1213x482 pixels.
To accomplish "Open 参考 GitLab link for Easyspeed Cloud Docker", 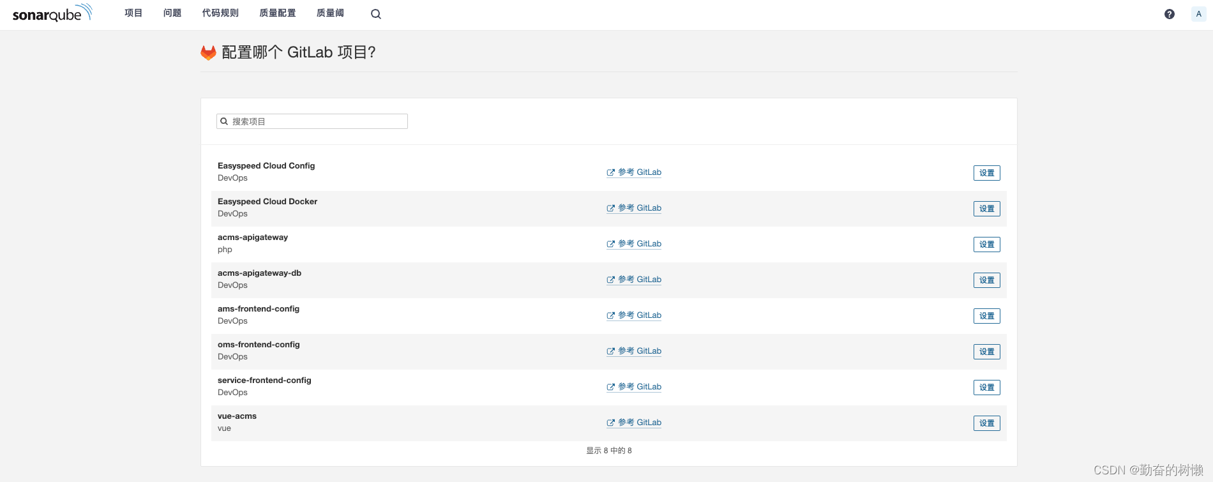I will point(634,208).
